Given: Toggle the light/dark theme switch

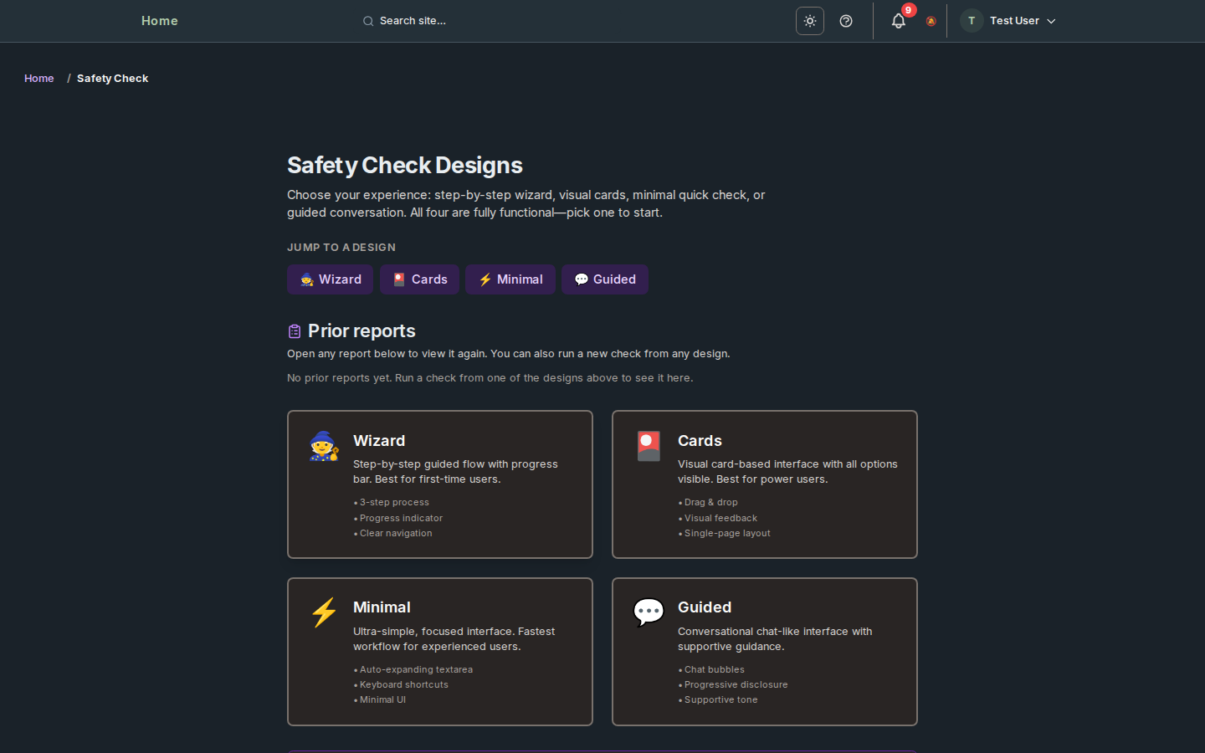Looking at the screenshot, I should pos(809,21).
